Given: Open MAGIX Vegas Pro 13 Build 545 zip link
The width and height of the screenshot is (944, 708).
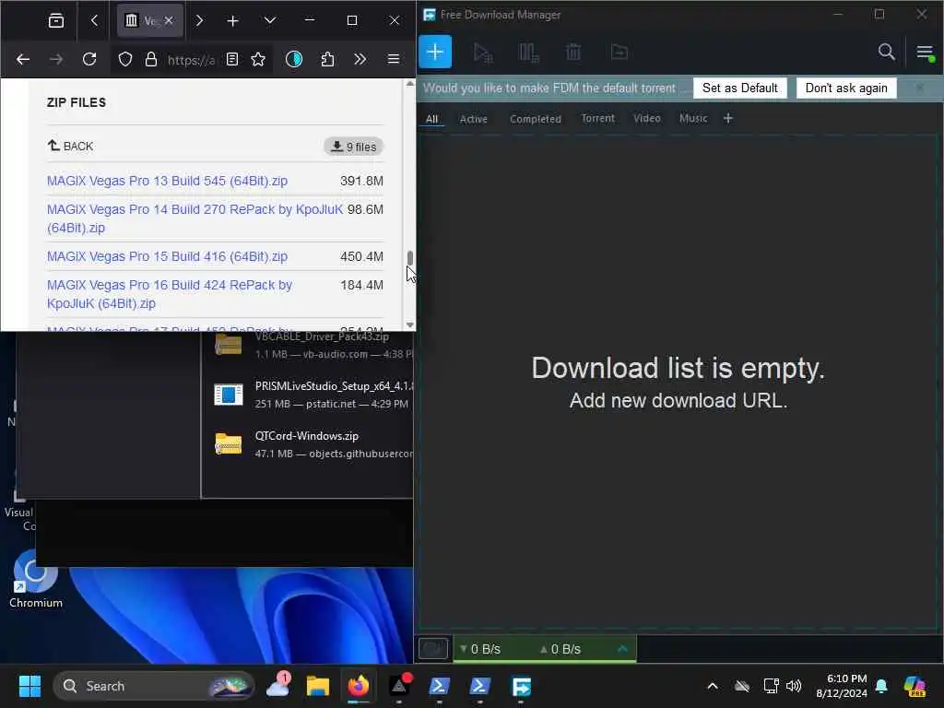Looking at the screenshot, I should pos(168,181).
